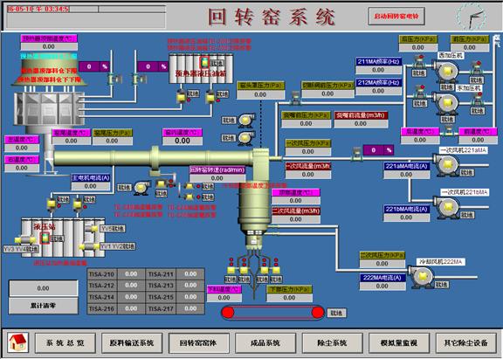Click the 一次风机221bMA fan icon
503x359 pixels.
pyautogui.click(x=446, y=208)
